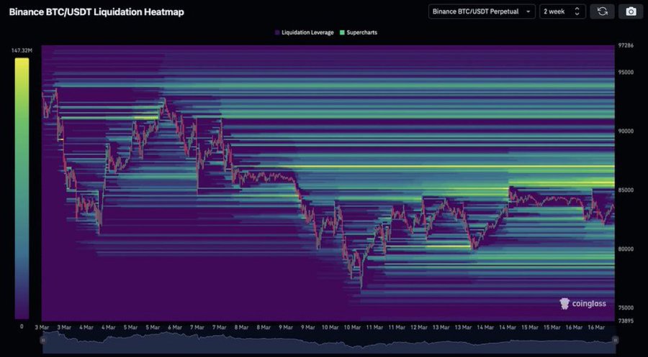
Task: Toggle the Supercharts legend item
Action: pyautogui.click(x=359, y=32)
